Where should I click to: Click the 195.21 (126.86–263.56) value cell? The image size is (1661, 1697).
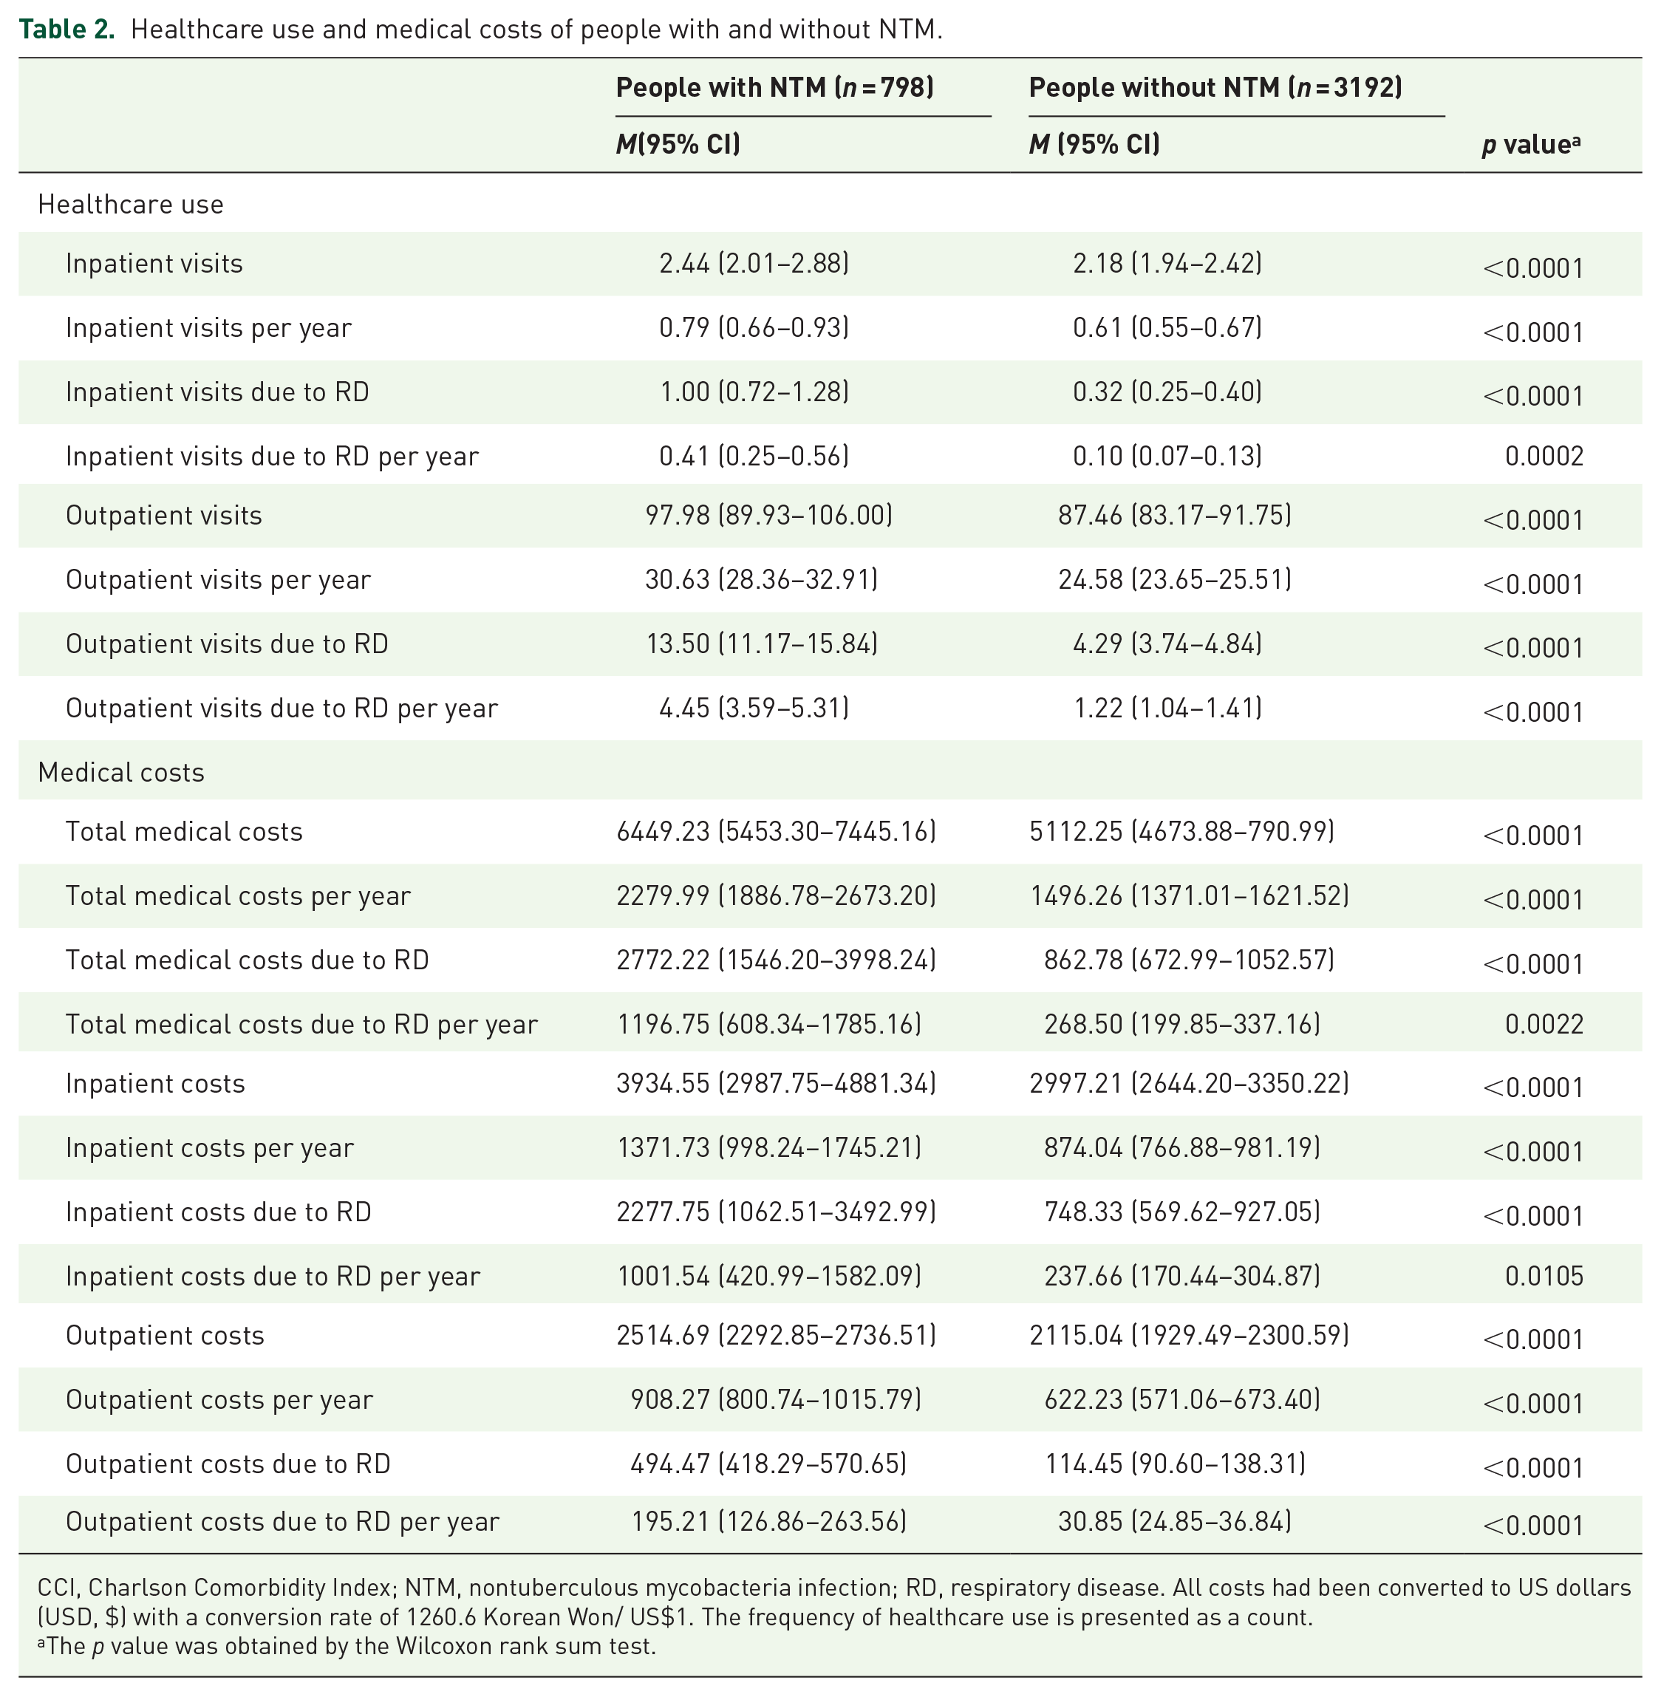coord(768,1521)
